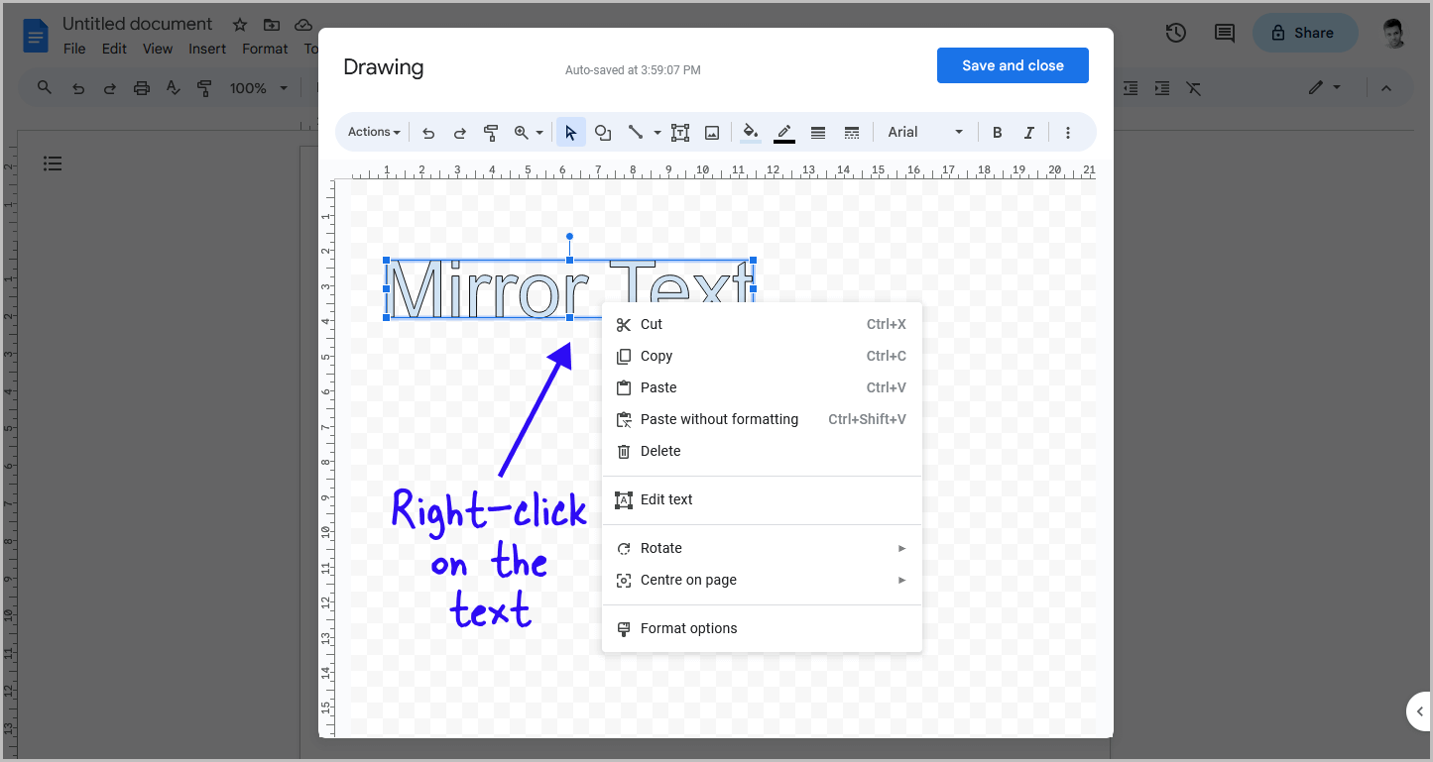This screenshot has height=762, width=1433.
Task: Expand the side panel arrow
Action: [1419, 711]
